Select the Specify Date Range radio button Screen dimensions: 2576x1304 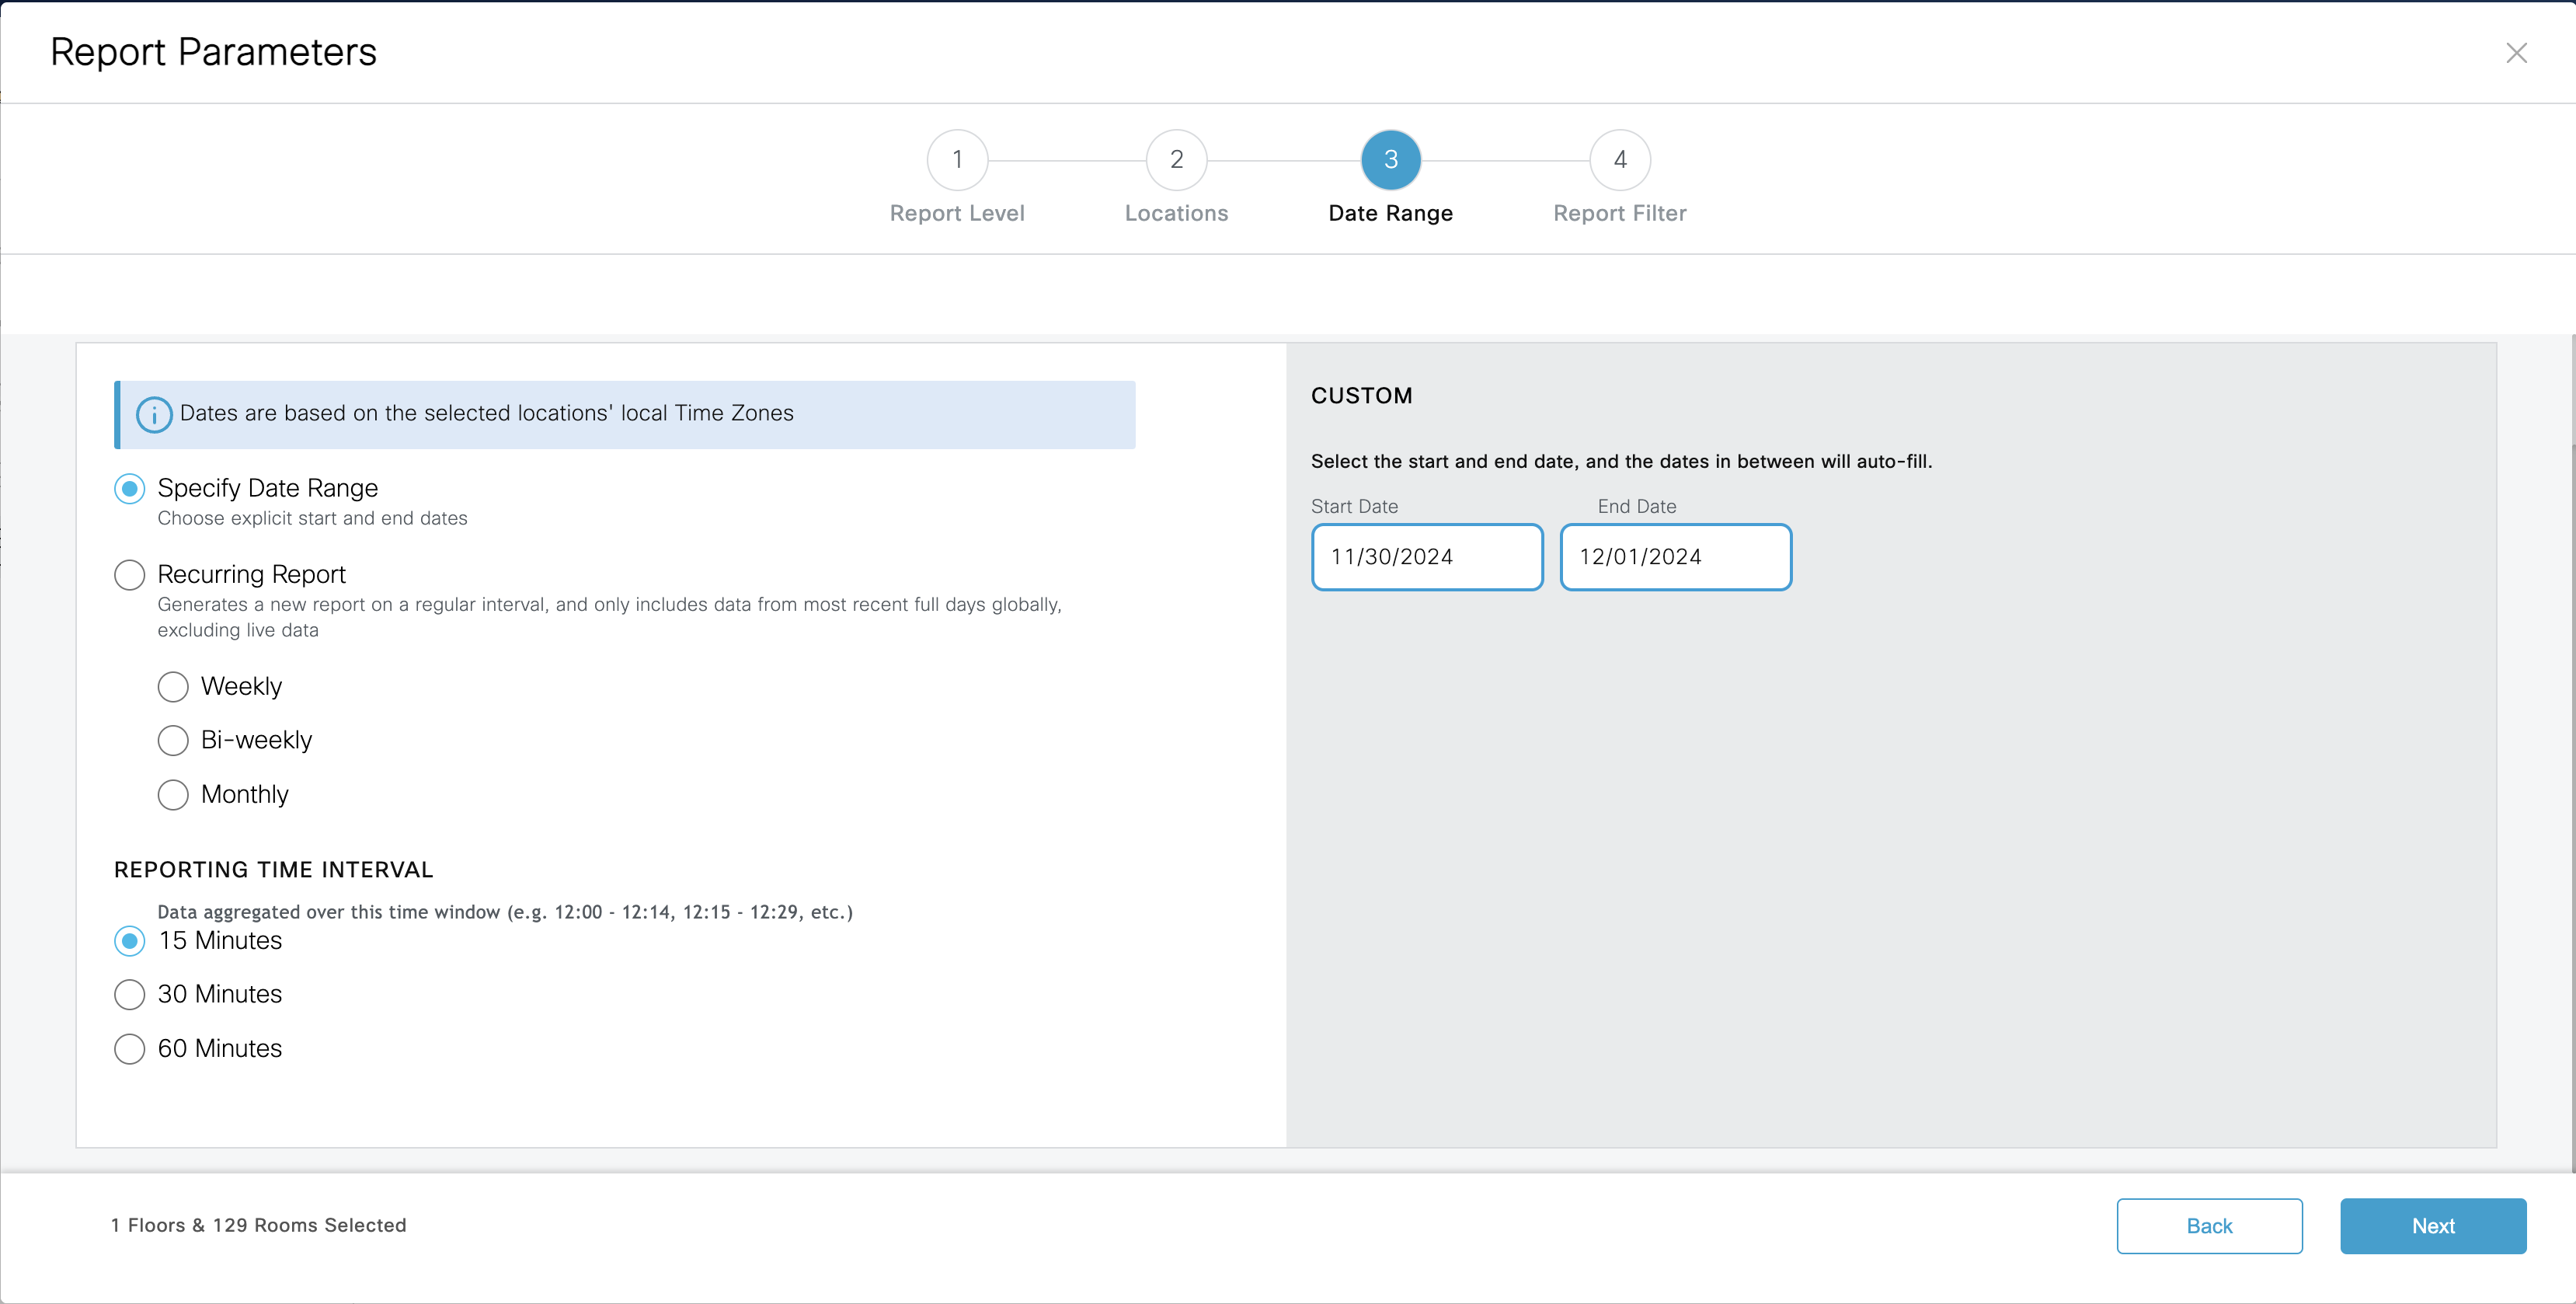(129, 489)
